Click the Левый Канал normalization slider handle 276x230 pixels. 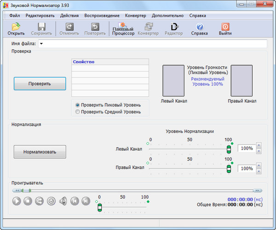click(229, 149)
